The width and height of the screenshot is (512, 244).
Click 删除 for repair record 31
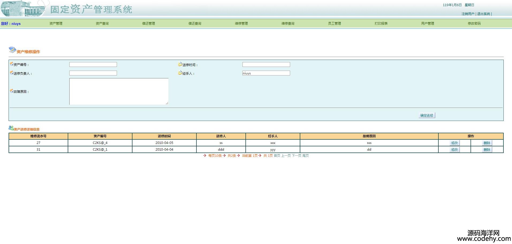487,150
